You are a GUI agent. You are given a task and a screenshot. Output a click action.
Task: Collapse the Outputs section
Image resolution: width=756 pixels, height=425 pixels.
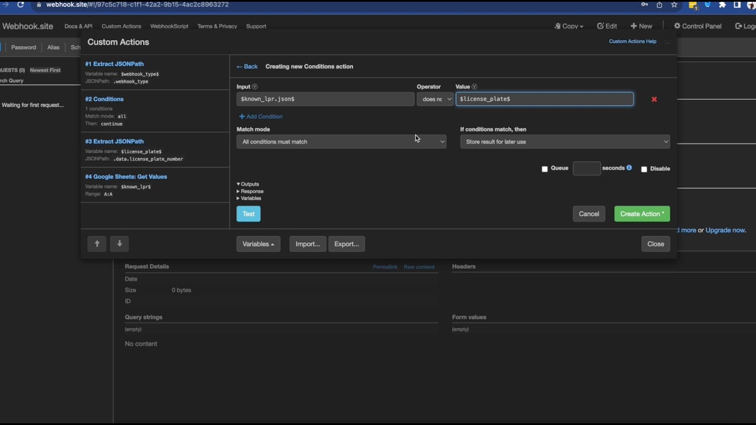248,184
